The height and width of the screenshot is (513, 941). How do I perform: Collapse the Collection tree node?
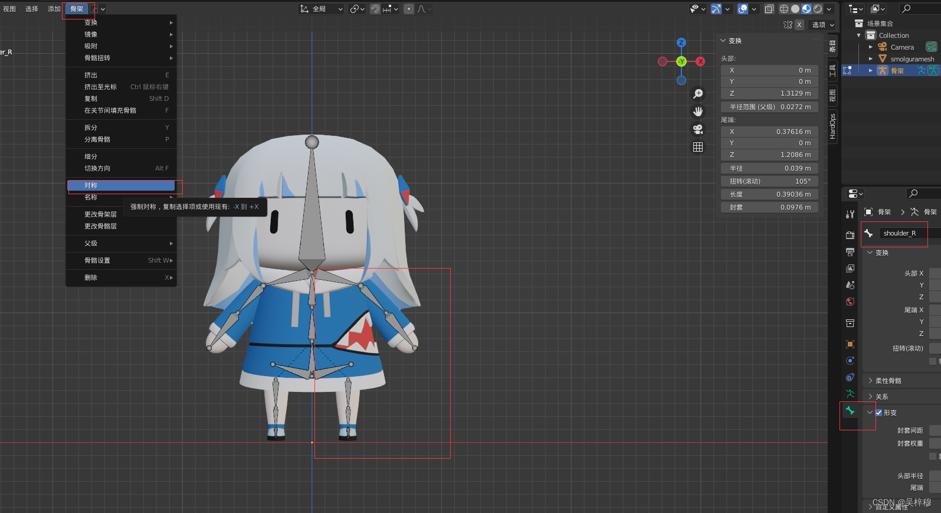[x=859, y=35]
